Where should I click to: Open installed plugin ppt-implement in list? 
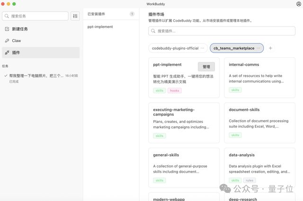click(100, 27)
